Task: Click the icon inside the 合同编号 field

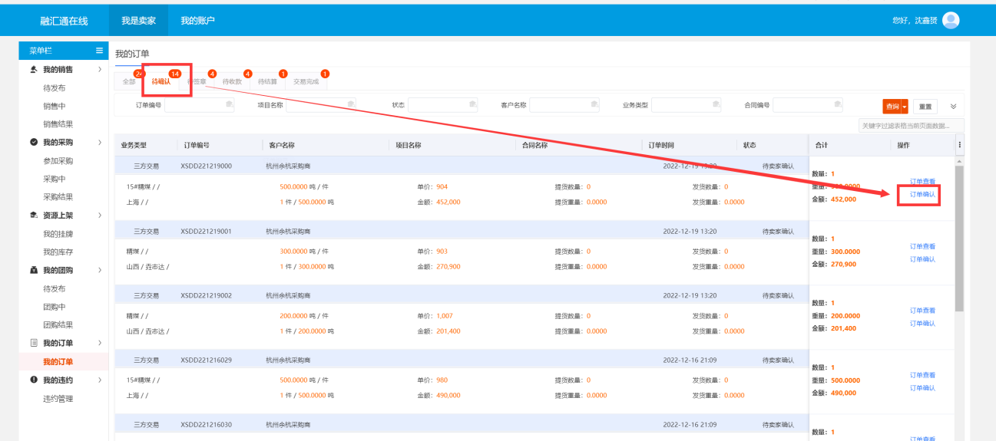Action: [x=838, y=104]
